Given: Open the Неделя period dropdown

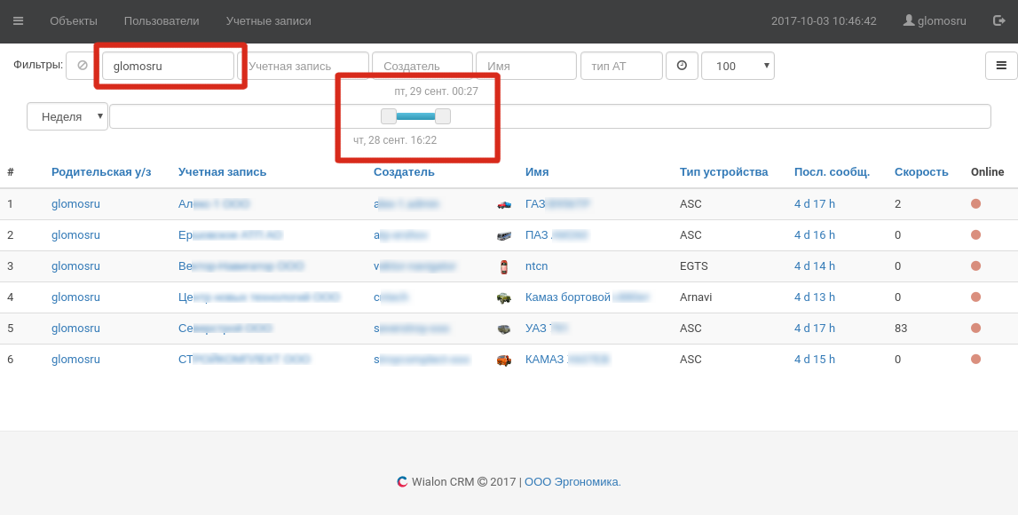Looking at the screenshot, I should (67, 116).
